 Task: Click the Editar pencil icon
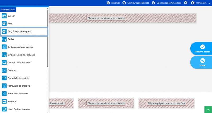(202, 61)
